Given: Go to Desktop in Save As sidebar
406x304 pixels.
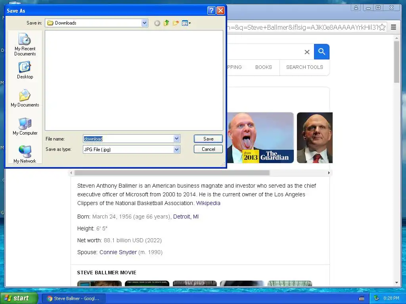Looking at the screenshot, I should click(x=25, y=70).
